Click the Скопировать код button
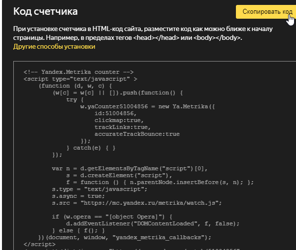Image resolution: width=296 pixels, height=250 pixels. coord(266,12)
